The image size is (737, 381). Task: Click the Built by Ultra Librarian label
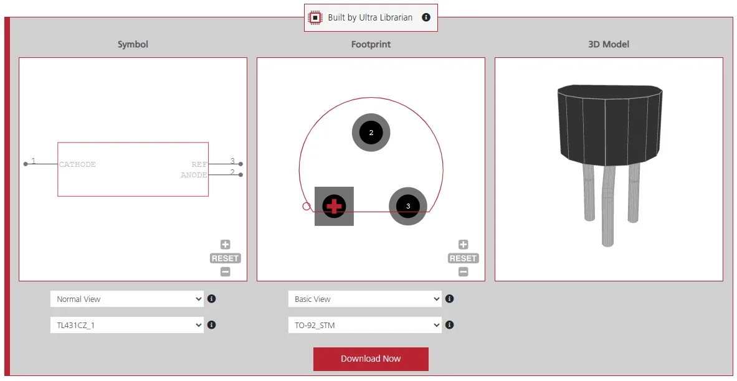coord(370,17)
